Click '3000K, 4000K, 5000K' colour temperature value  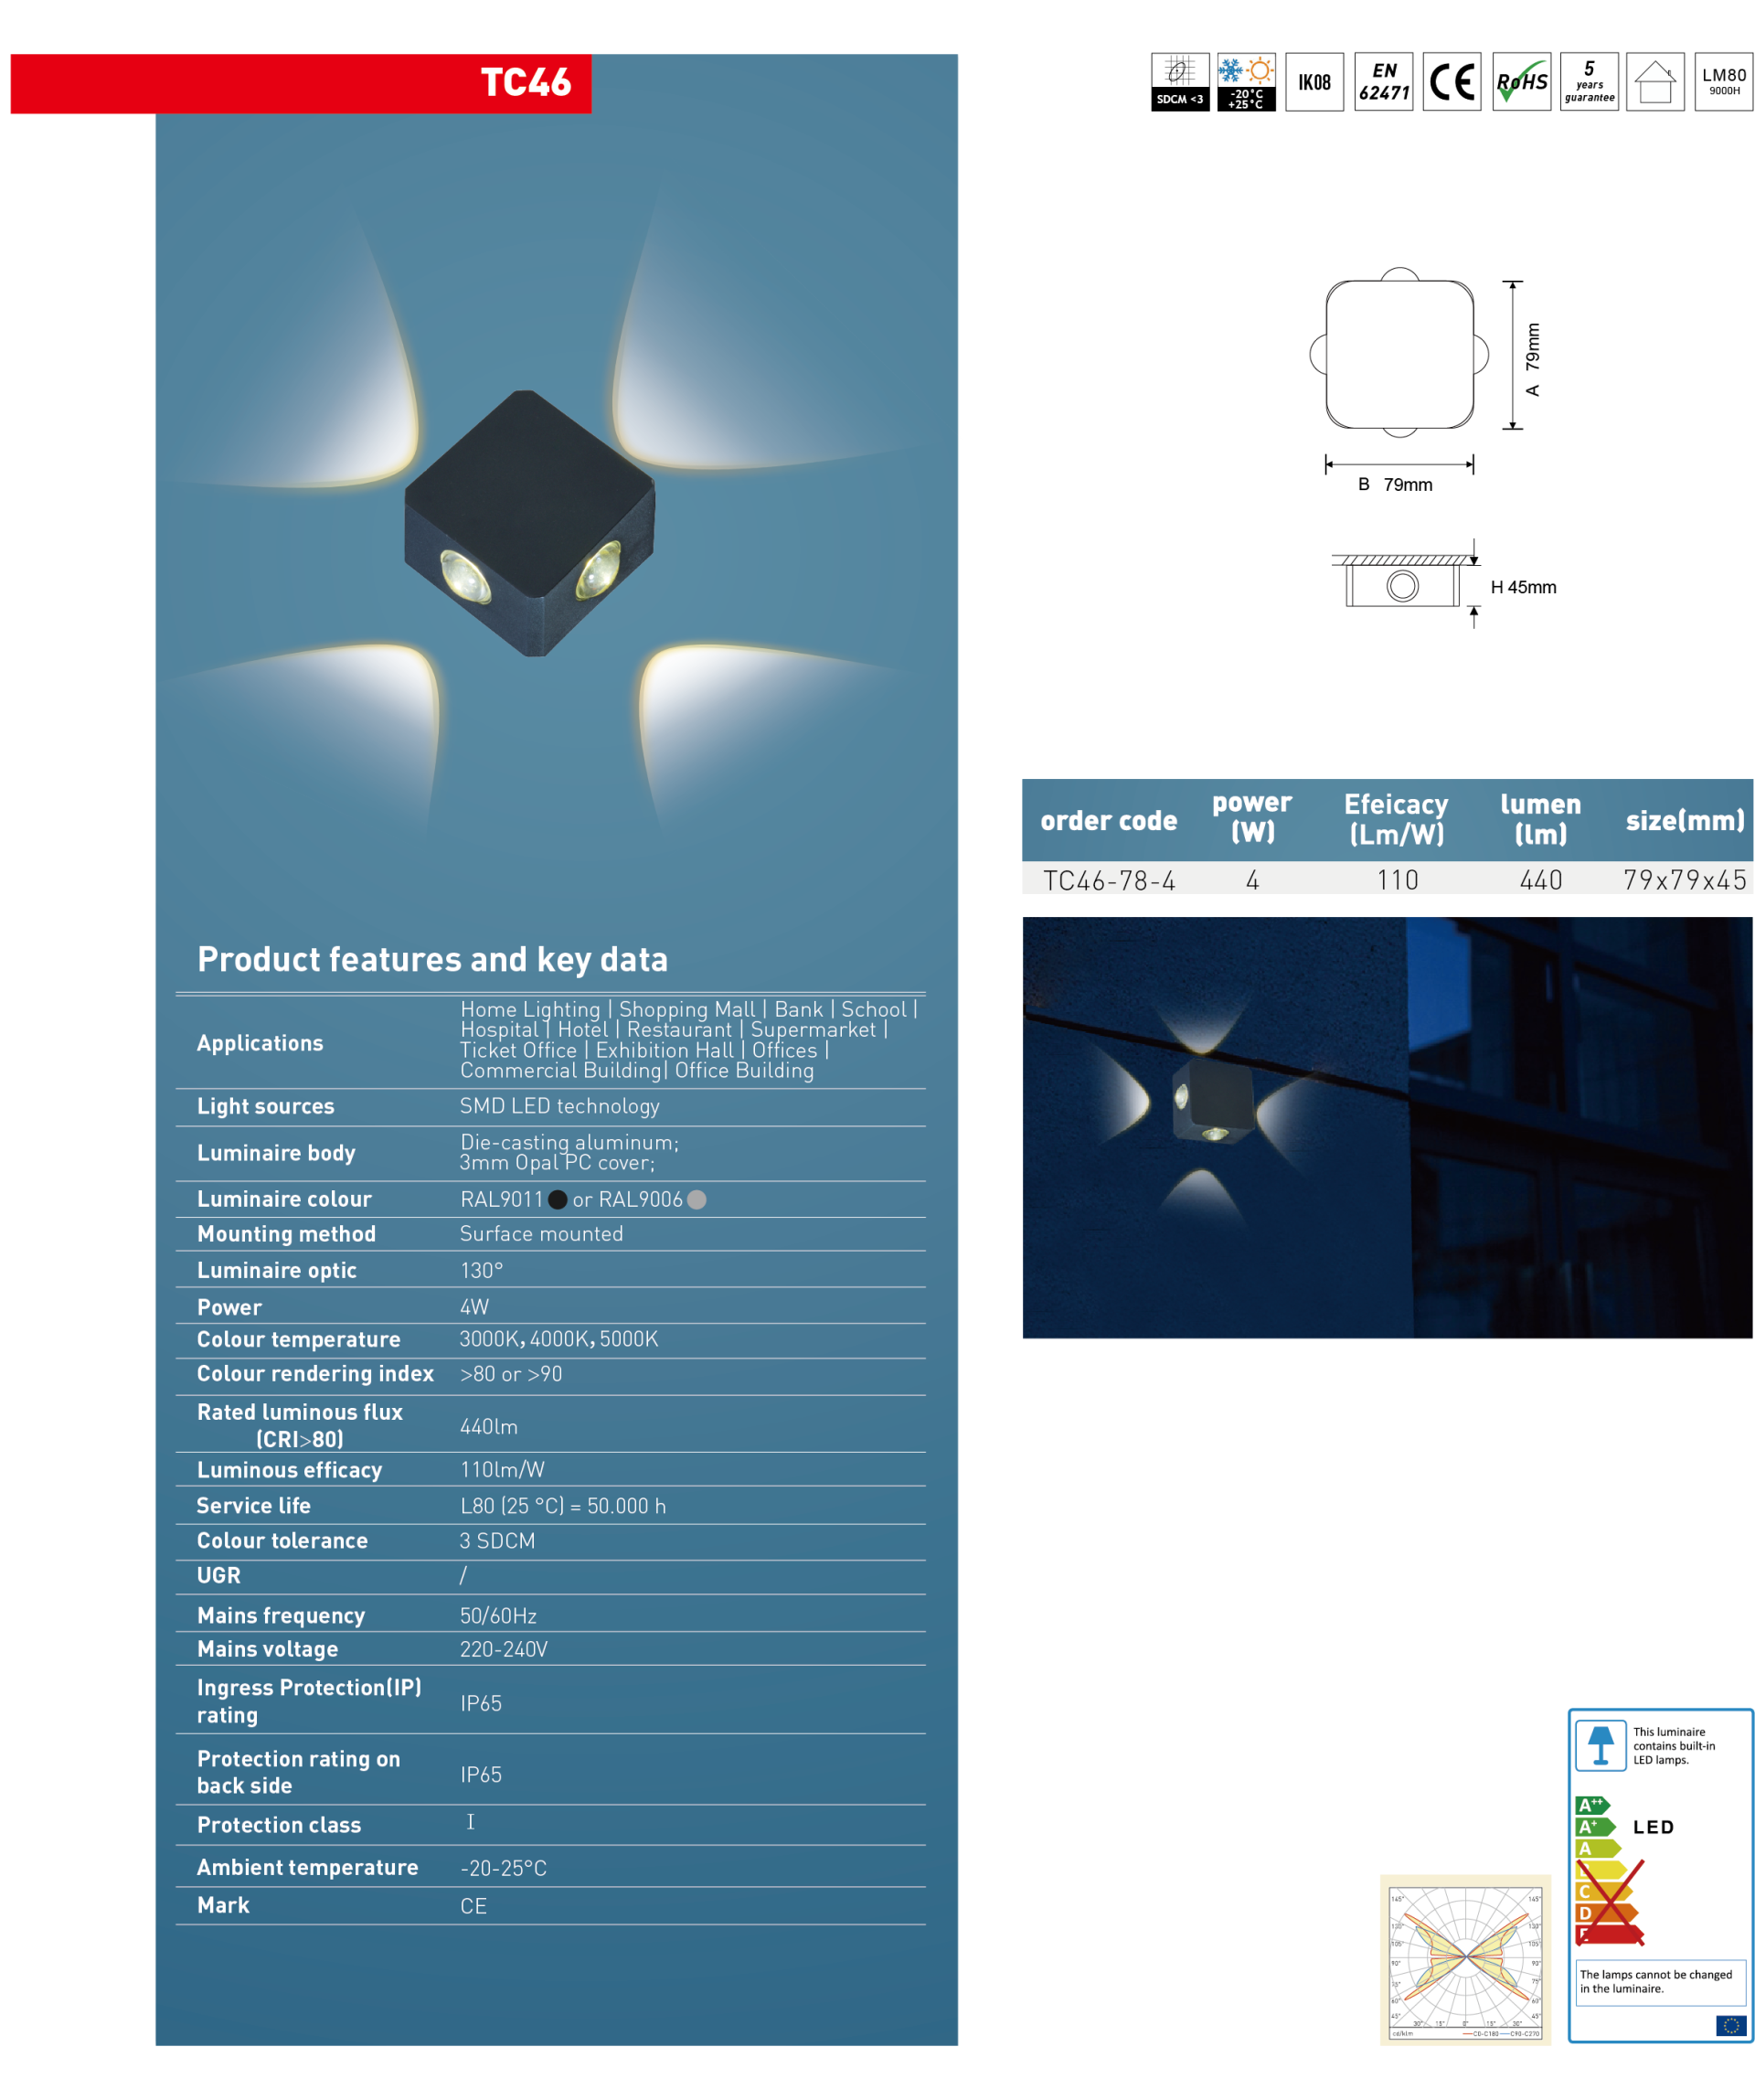pos(558,1339)
